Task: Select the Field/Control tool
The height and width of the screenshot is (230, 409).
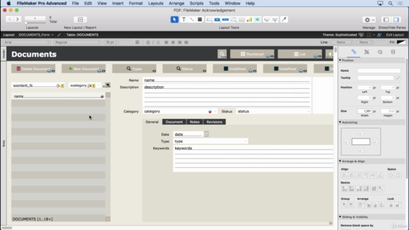Action: 209,20
